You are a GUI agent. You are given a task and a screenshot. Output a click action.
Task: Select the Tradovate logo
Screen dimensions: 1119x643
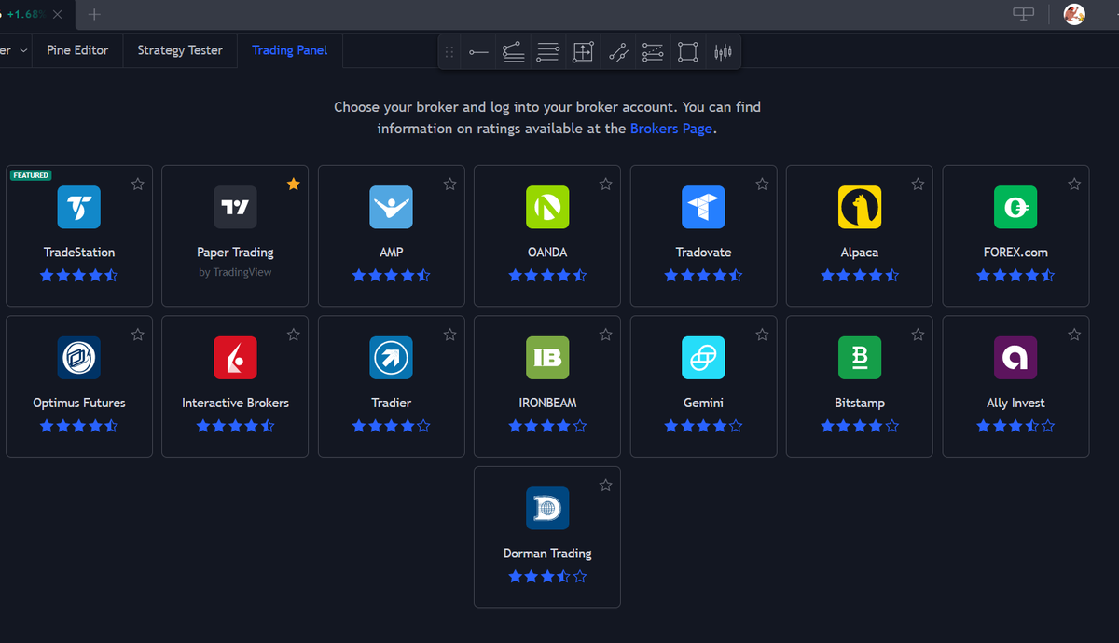click(x=703, y=207)
